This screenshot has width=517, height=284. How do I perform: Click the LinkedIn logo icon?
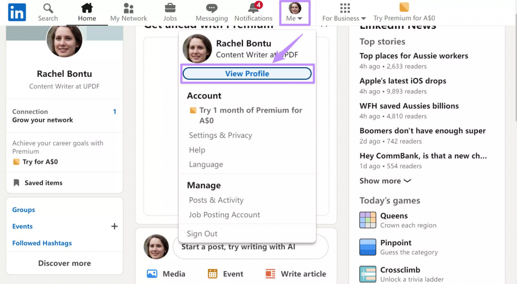[17, 12]
